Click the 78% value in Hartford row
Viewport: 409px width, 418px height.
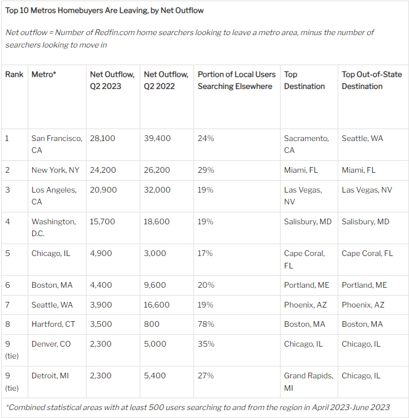coord(206,324)
